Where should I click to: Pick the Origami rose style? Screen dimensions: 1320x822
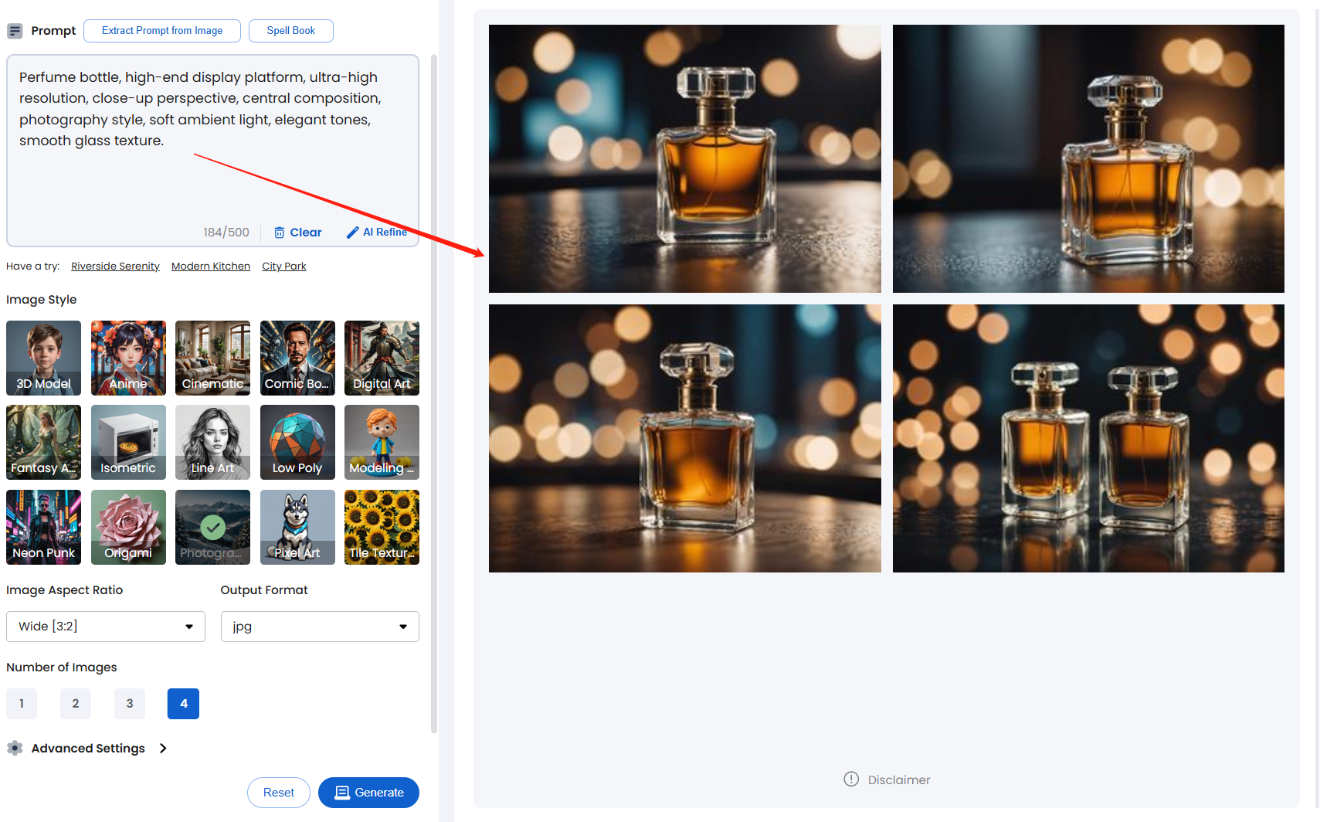coord(128,527)
